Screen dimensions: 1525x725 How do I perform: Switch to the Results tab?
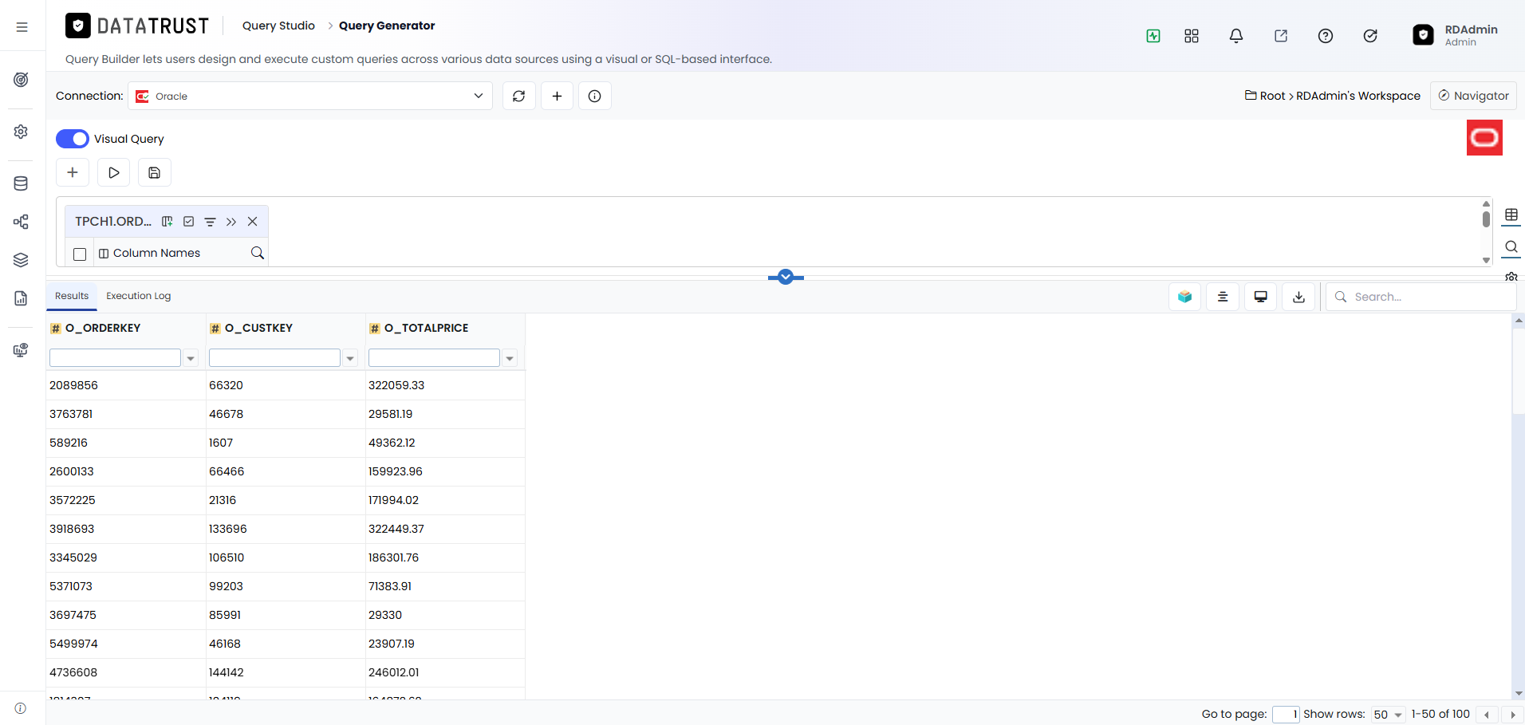coord(72,296)
